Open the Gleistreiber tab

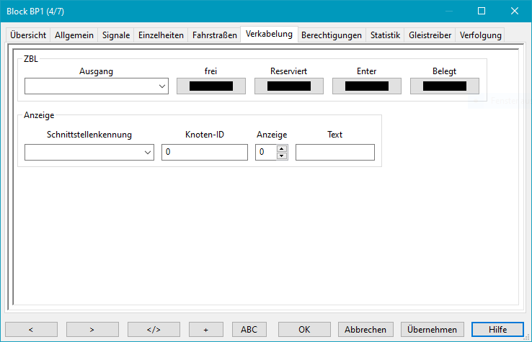pyautogui.click(x=430, y=35)
